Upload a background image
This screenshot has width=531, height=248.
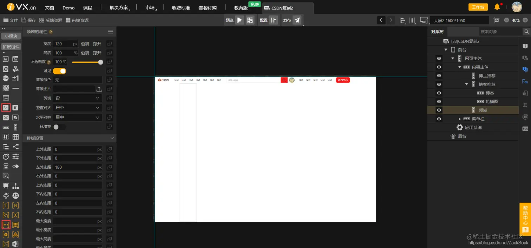tap(99, 89)
